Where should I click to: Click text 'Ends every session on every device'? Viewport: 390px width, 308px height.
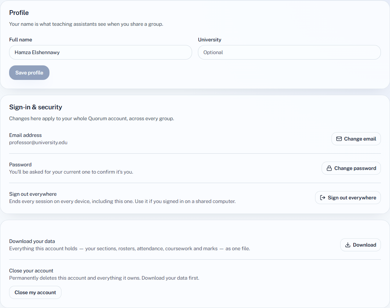tap(50, 201)
